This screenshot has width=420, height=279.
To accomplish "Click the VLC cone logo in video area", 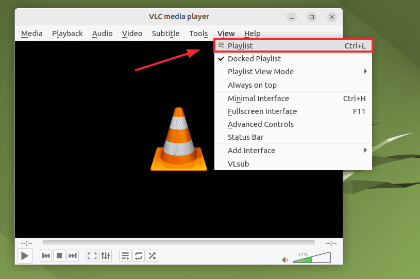I will point(179,139).
